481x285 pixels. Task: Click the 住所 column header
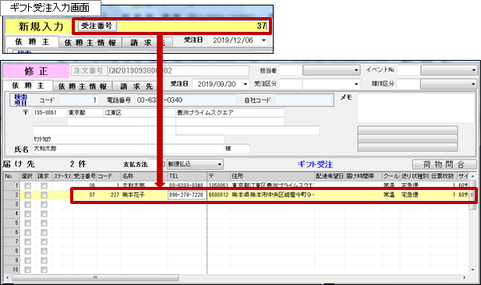[x=272, y=177]
